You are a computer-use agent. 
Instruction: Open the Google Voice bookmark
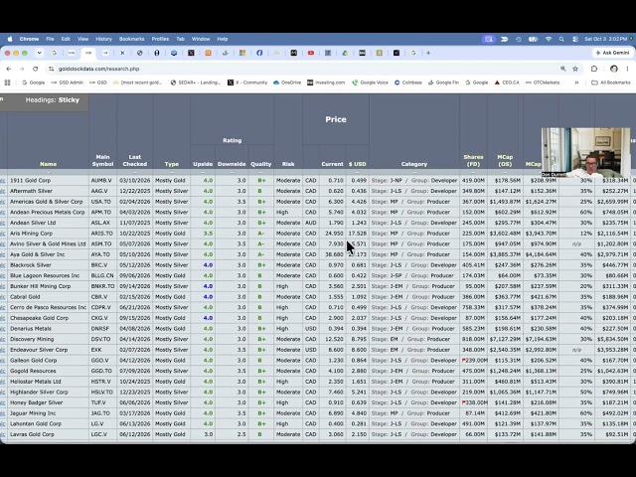(x=370, y=82)
